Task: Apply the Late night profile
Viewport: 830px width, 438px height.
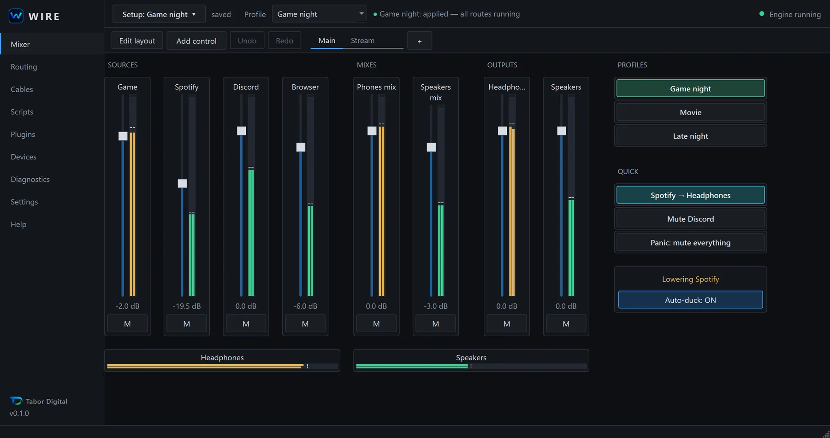Action: pyautogui.click(x=690, y=136)
